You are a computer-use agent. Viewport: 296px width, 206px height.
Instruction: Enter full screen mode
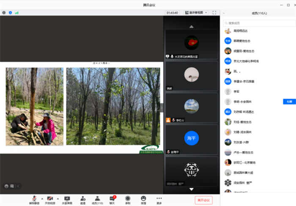click(x=214, y=13)
